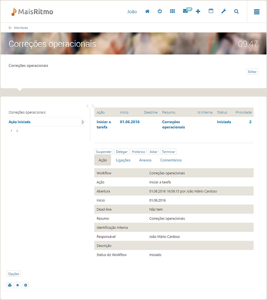
Task: Sort by Deadline column header
Action: [x=151, y=112]
